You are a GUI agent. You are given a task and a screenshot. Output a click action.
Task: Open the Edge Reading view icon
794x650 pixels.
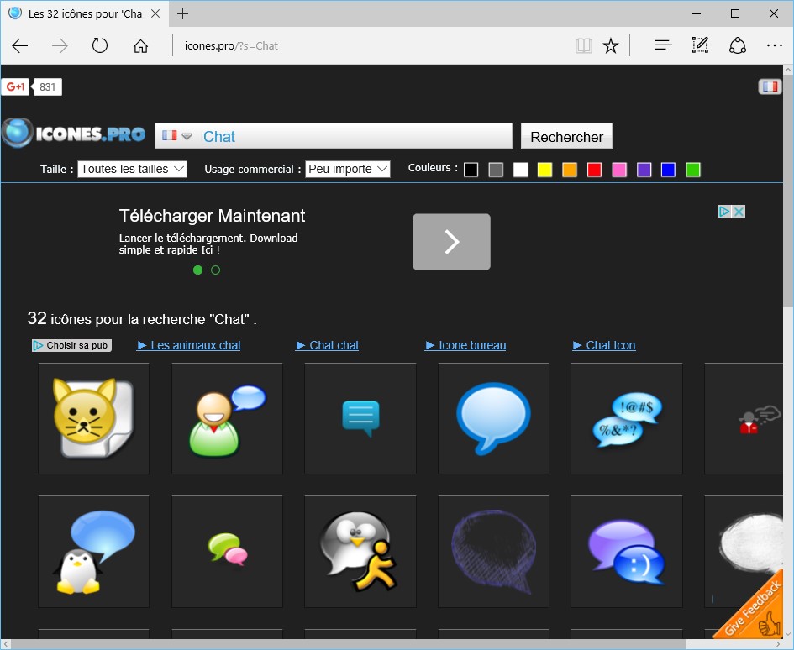point(583,45)
